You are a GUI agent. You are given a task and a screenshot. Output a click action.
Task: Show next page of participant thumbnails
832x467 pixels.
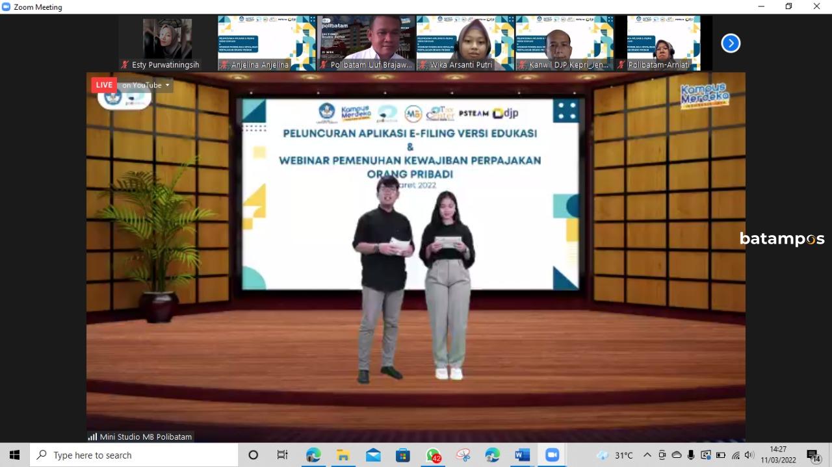pos(731,43)
